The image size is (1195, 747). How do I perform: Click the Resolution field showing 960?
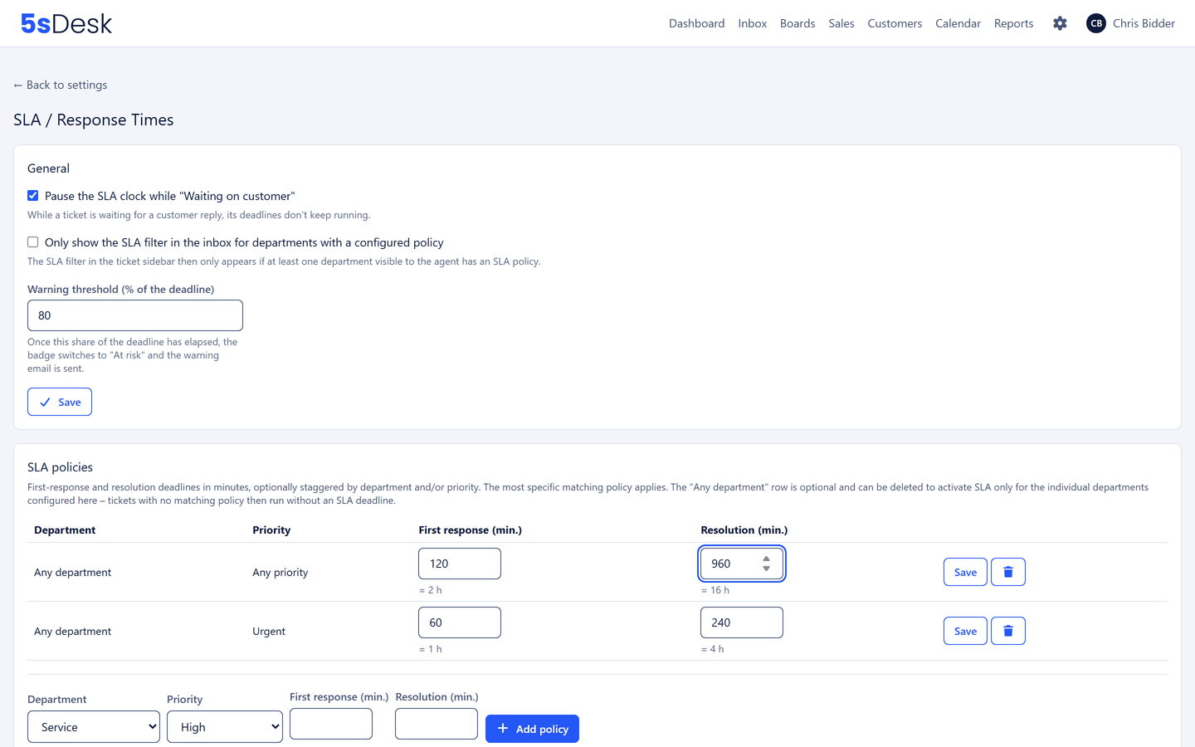[x=742, y=564]
